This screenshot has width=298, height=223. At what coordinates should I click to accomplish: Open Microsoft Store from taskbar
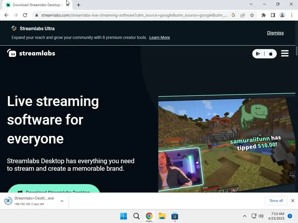tap(175, 216)
